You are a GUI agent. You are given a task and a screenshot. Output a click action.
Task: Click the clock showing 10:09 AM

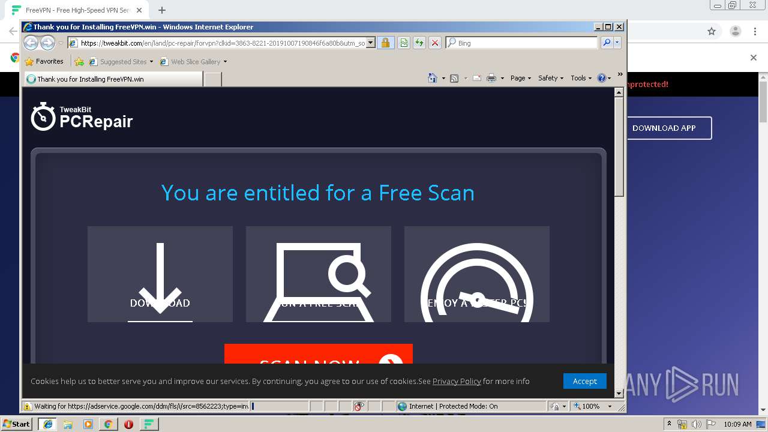[737, 424]
